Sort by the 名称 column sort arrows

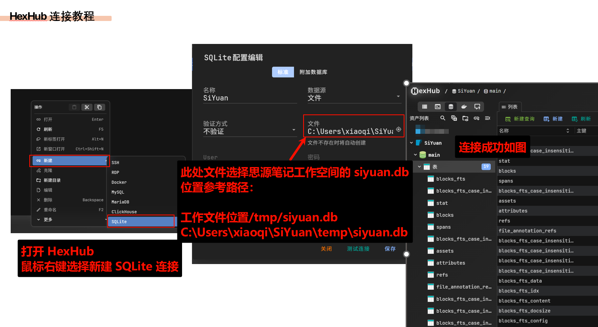click(x=568, y=131)
